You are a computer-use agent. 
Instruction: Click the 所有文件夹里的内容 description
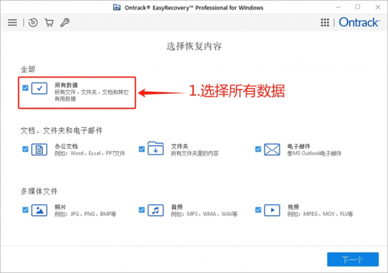click(x=195, y=153)
